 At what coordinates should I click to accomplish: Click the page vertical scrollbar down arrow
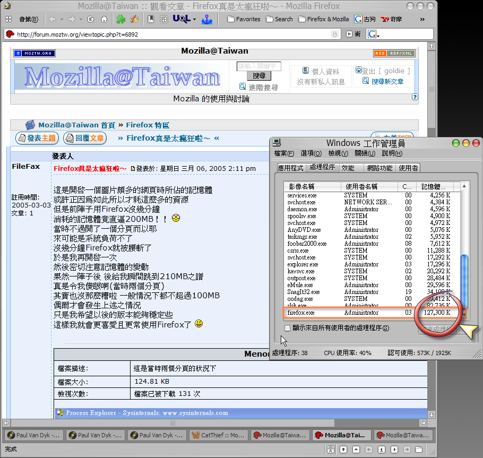click(x=432, y=415)
